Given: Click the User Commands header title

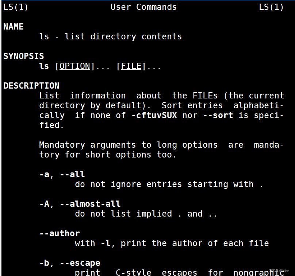Looking at the screenshot, I should click(143, 7).
